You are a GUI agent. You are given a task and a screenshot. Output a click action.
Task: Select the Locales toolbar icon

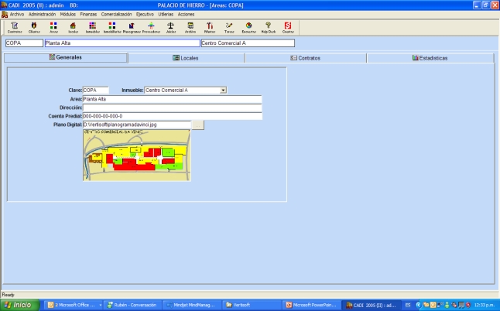(73, 27)
